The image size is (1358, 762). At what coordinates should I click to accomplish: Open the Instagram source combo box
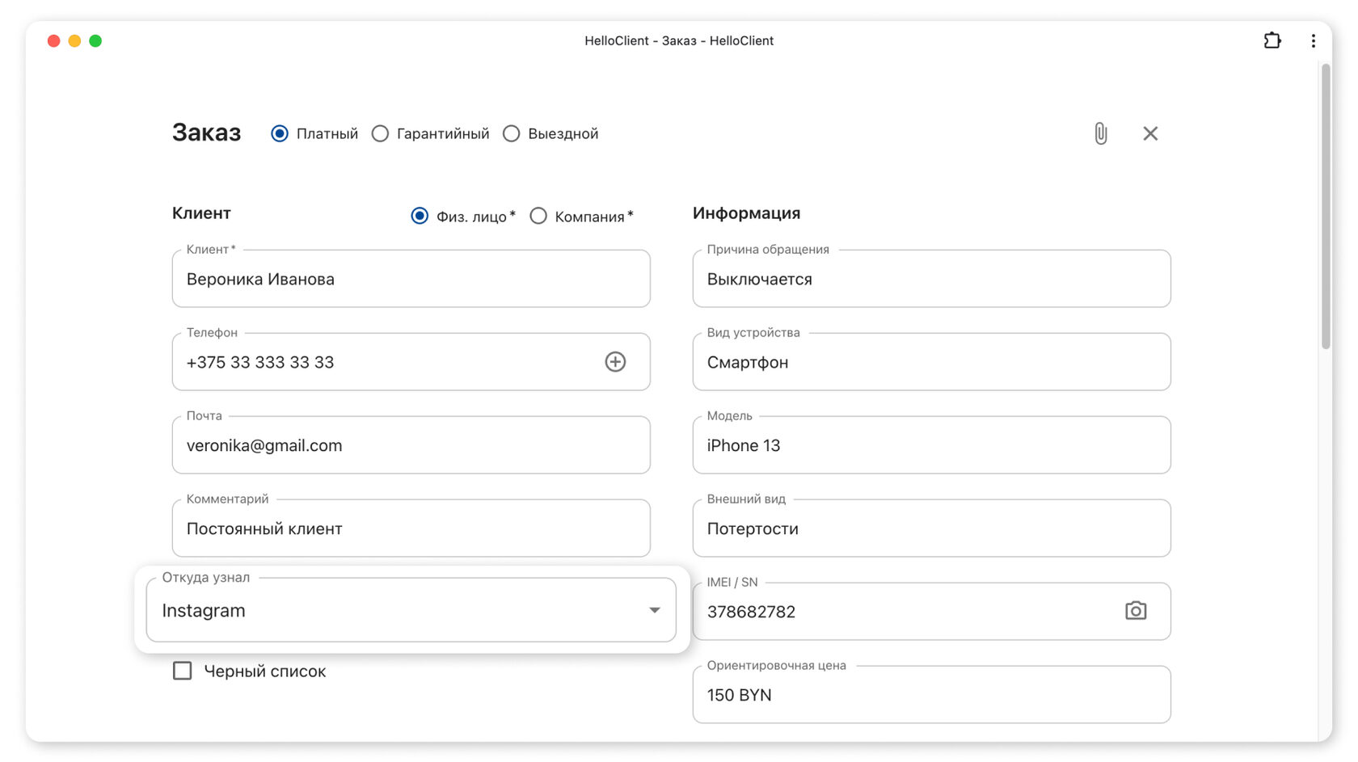[x=411, y=610]
